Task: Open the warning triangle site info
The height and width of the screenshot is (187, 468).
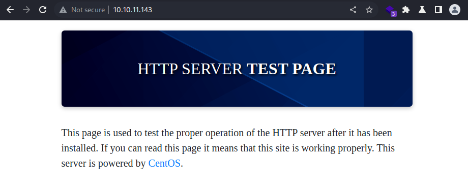Action: (x=63, y=10)
